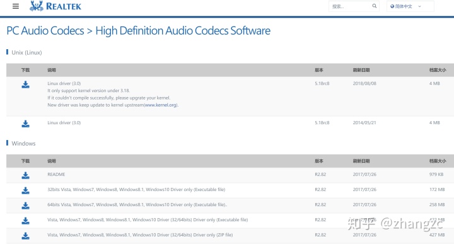The image size is (454, 244).
Task: Open the hamburger menu icon
Action: pos(16,6)
